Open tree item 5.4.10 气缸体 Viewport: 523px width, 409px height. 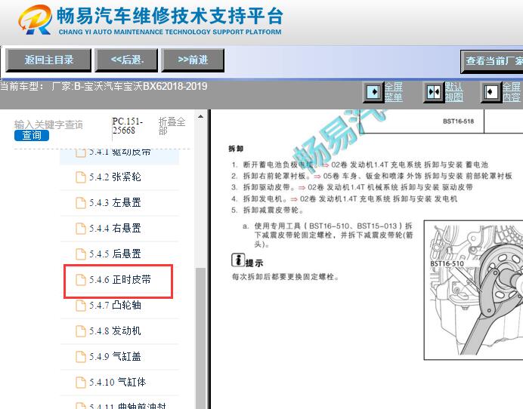pos(117,383)
